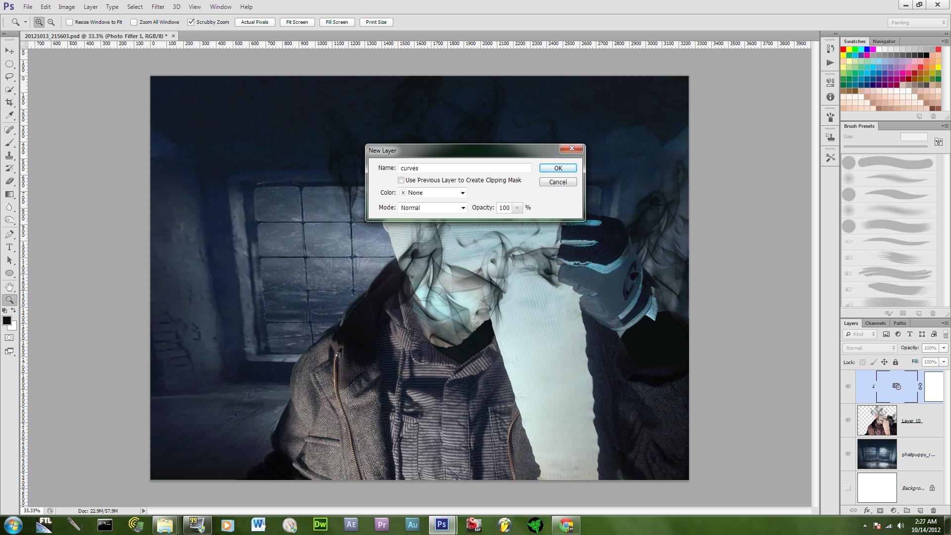Click the zoom out magnifier icon
This screenshot has width=951, height=535.
tap(51, 22)
